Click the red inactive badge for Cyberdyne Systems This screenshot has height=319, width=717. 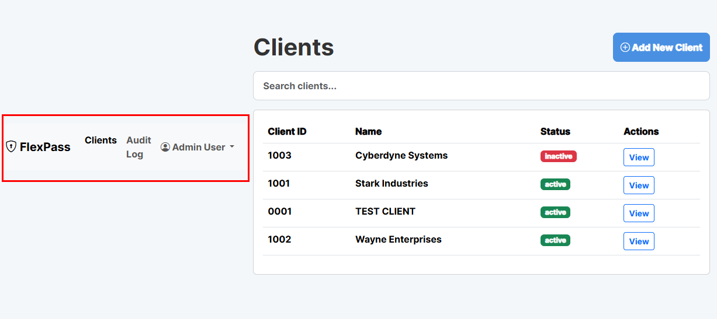pyautogui.click(x=558, y=156)
